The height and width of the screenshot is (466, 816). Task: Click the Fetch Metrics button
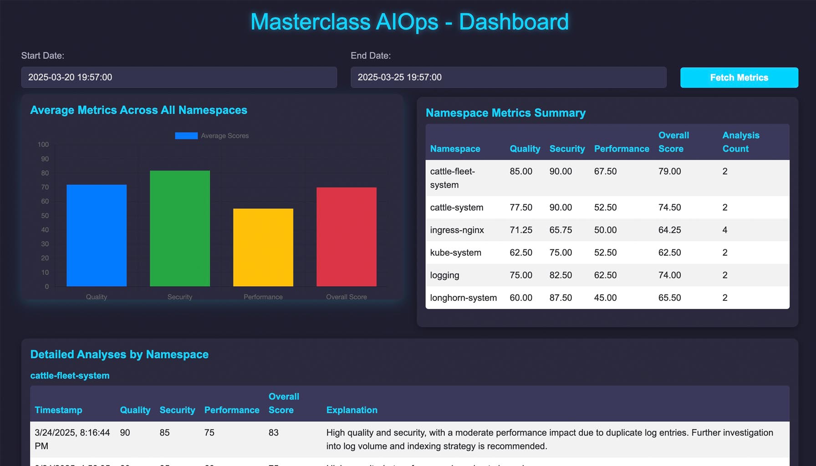(x=739, y=77)
